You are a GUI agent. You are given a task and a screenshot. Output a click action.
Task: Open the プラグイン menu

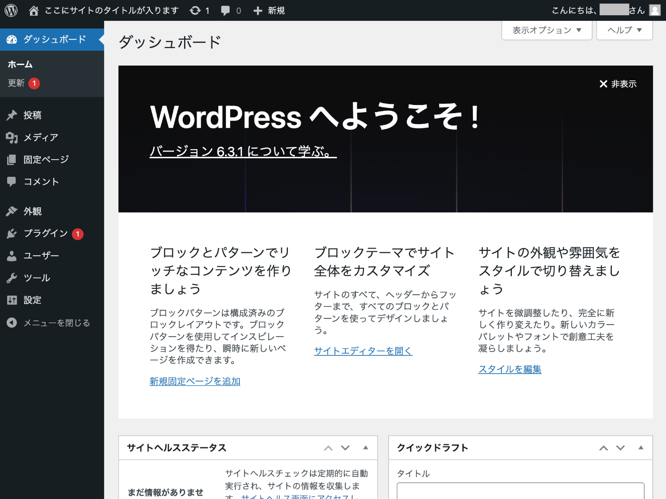click(52, 233)
